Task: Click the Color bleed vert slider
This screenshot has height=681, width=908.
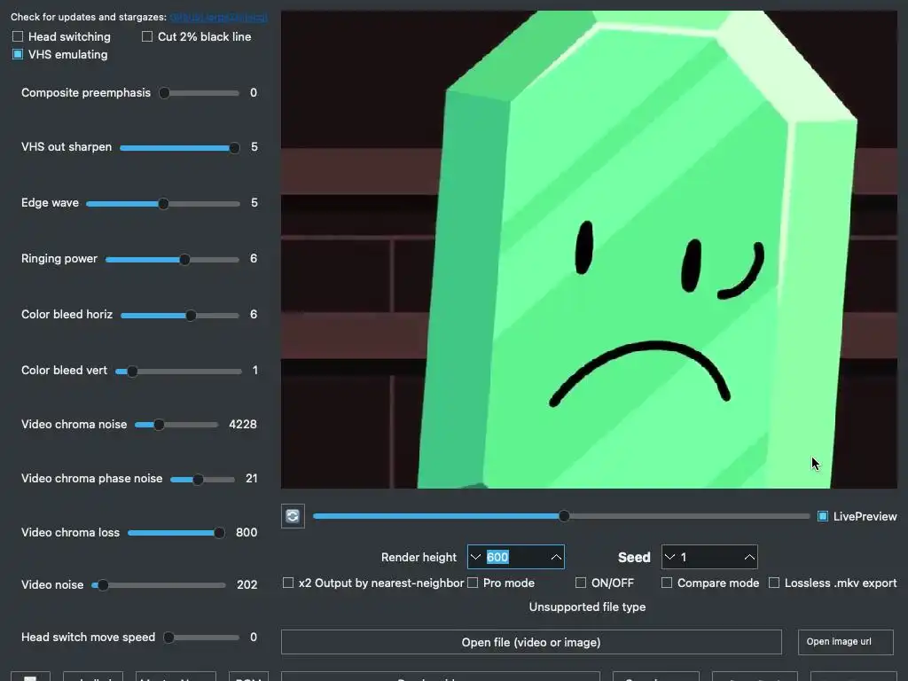Action: [178, 372]
